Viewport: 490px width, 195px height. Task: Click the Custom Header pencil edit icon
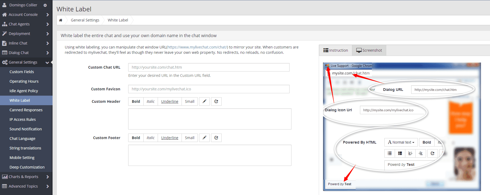204,101
